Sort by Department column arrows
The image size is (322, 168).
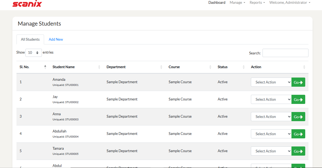tap(161, 67)
